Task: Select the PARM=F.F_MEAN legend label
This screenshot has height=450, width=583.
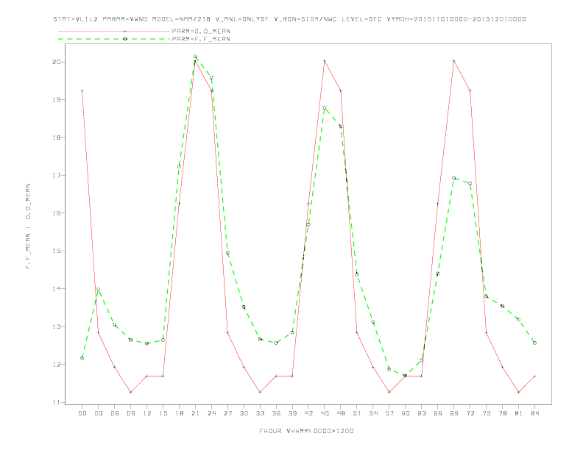Action: 201,39
